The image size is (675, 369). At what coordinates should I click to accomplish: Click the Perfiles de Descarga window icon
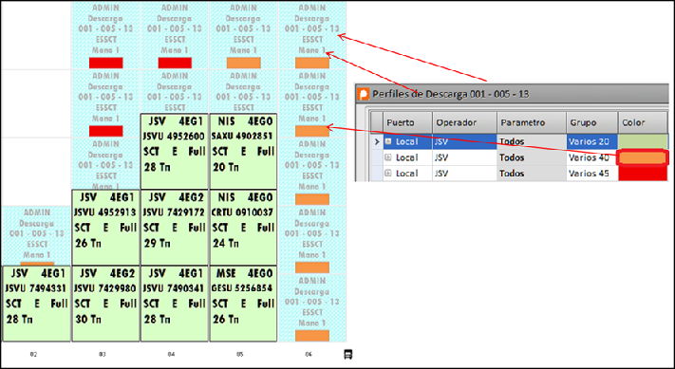pos(365,94)
